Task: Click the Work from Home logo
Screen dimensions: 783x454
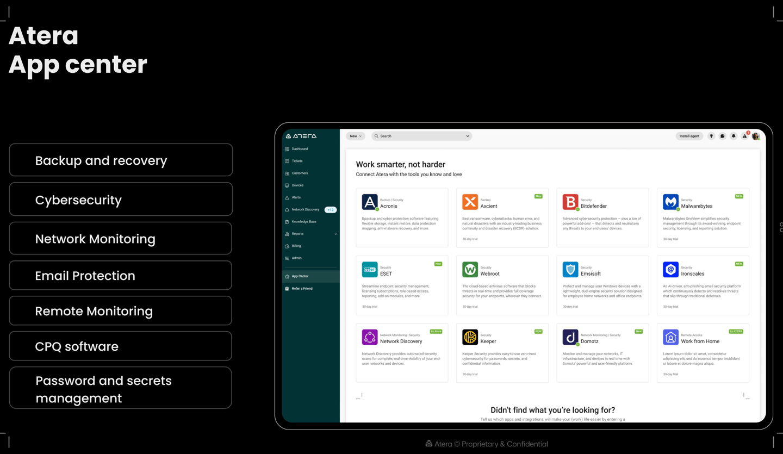Action: (670, 337)
